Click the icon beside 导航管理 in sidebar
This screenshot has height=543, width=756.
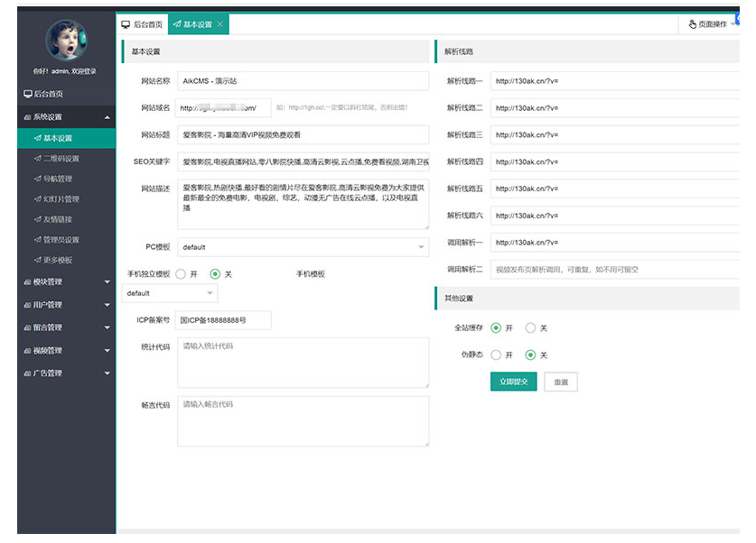pos(37,179)
